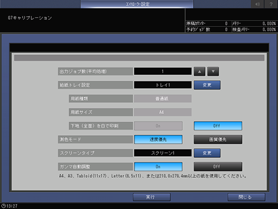Click the paper size value A4
This screenshot has height=209, width=278.
[163, 112]
